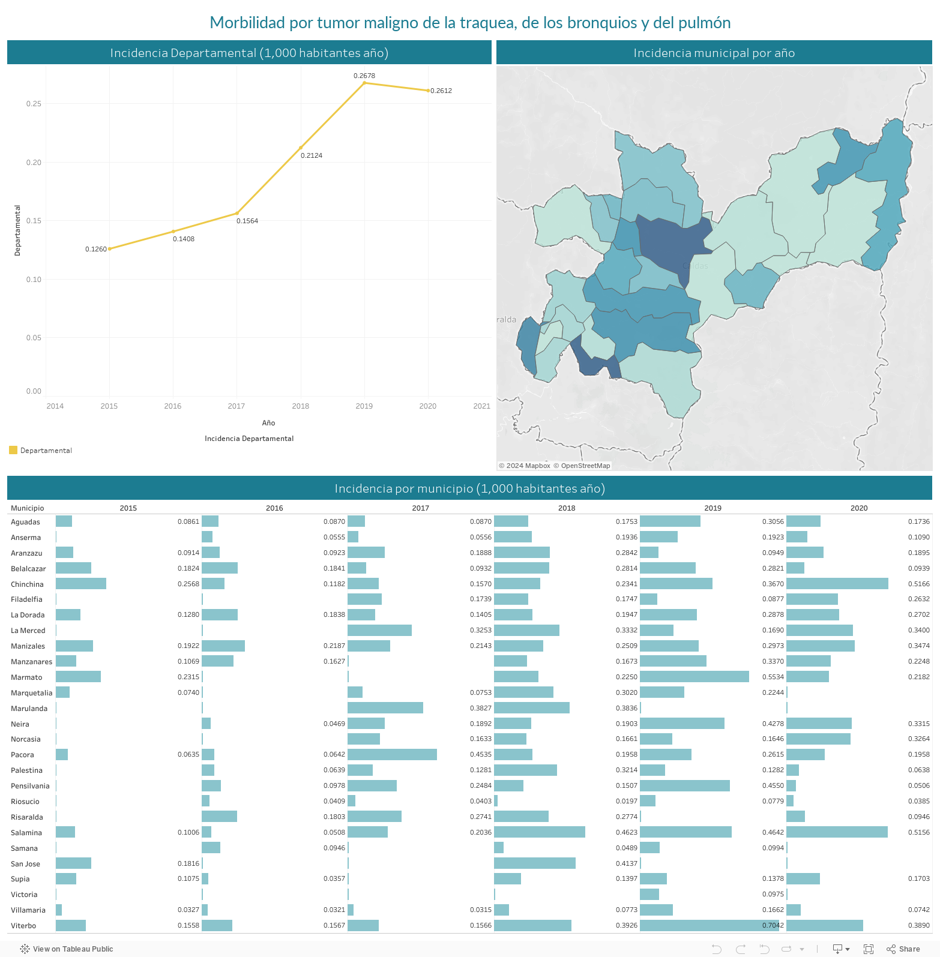
Task: Click the 2017 line chart point 0.1564
Action: click(237, 213)
